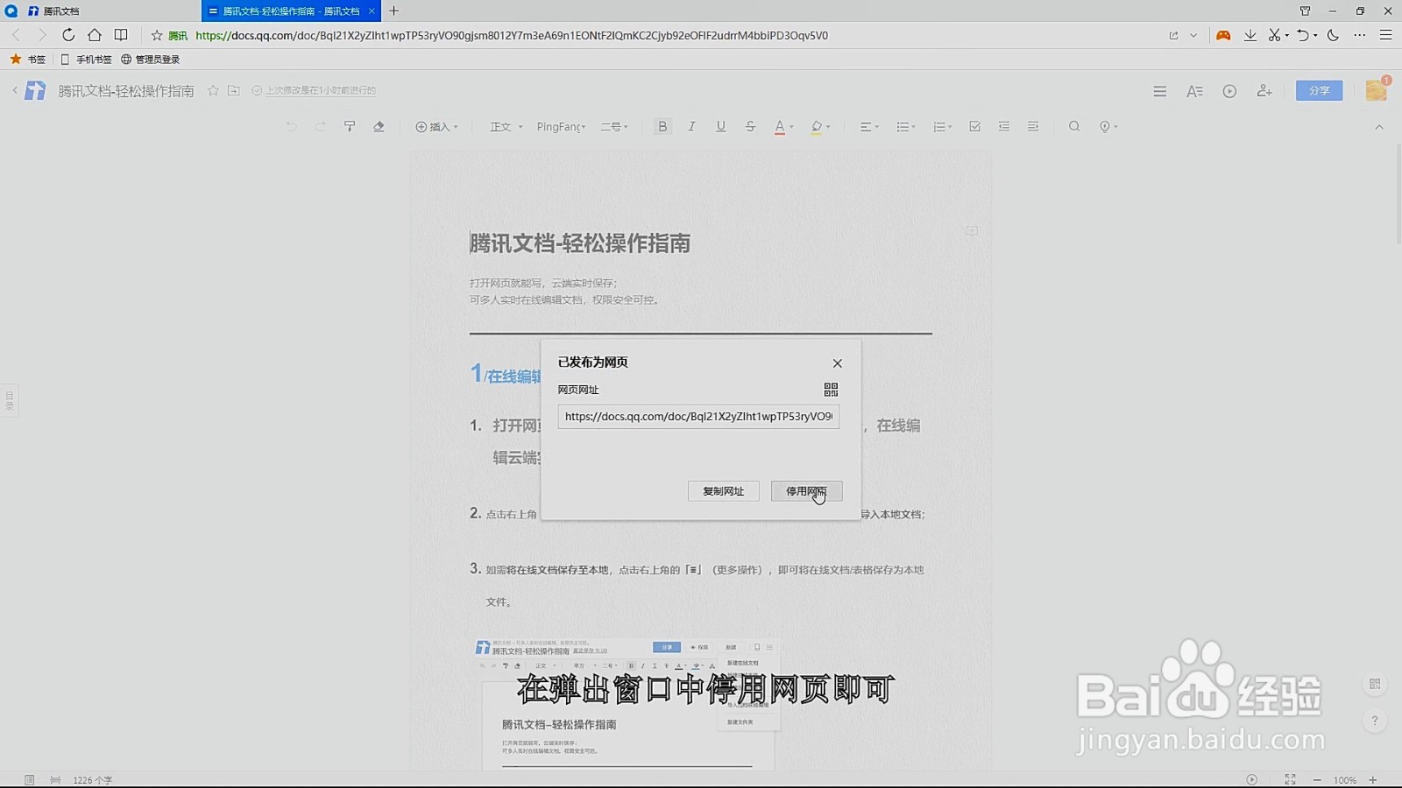Open the numbered list dropdown
This screenshot has height=788, width=1402.
tap(942, 127)
